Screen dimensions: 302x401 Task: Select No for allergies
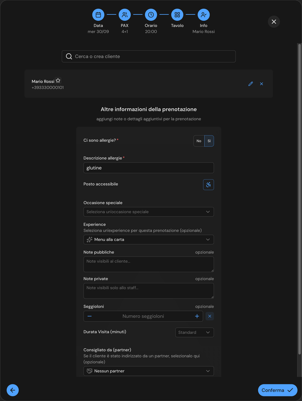point(199,141)
